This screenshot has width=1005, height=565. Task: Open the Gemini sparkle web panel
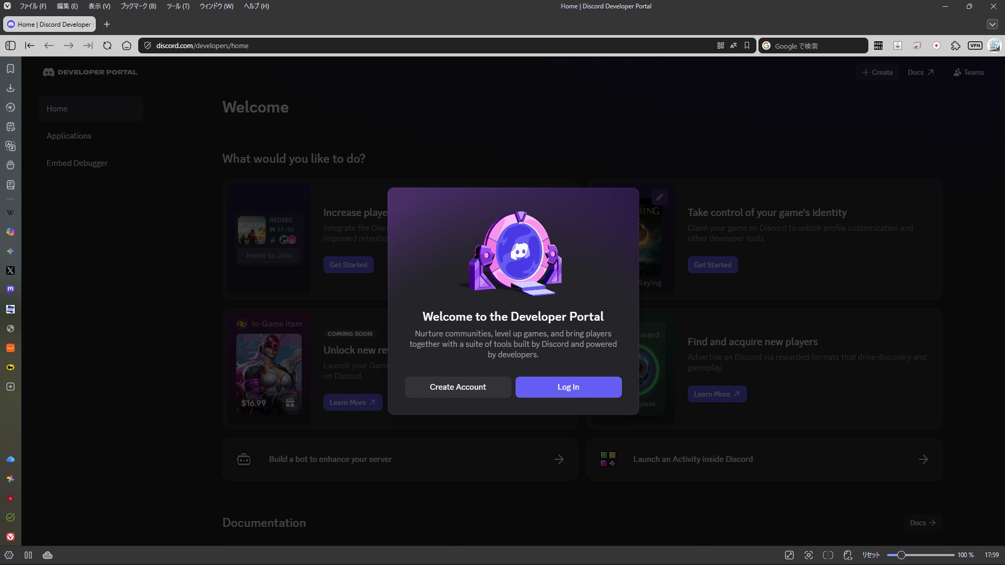pyautogui.click(x=10, y=251)
